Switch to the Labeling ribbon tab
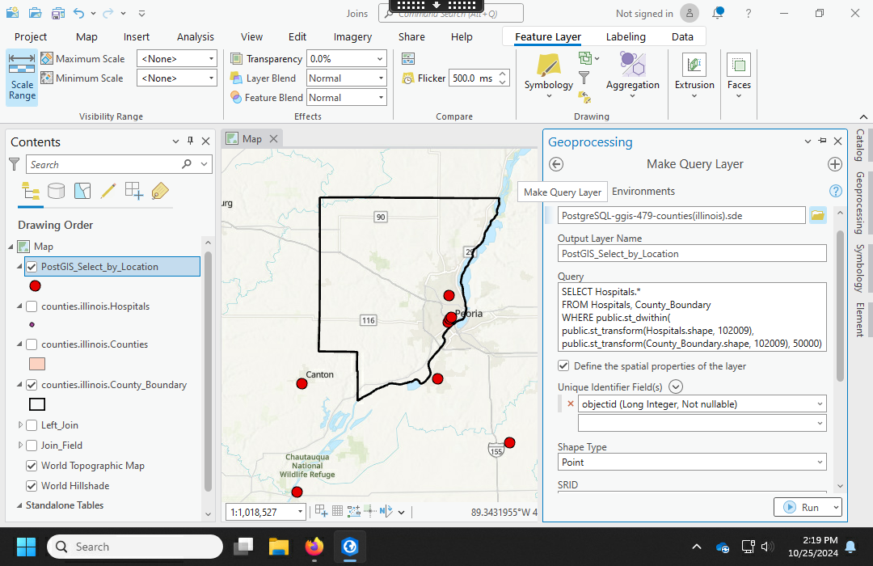 coord(626,36)
